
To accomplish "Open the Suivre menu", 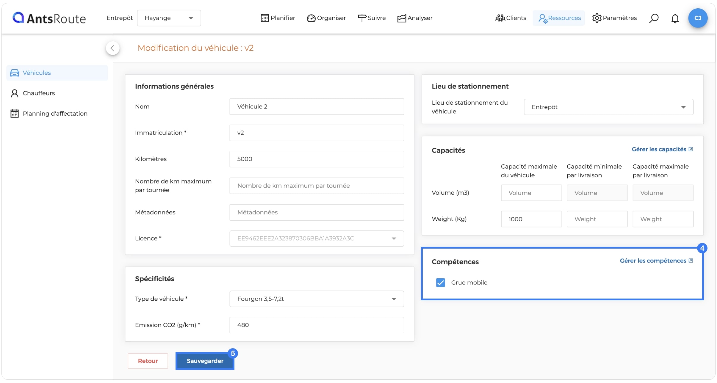I will click(x=372, y=18).
